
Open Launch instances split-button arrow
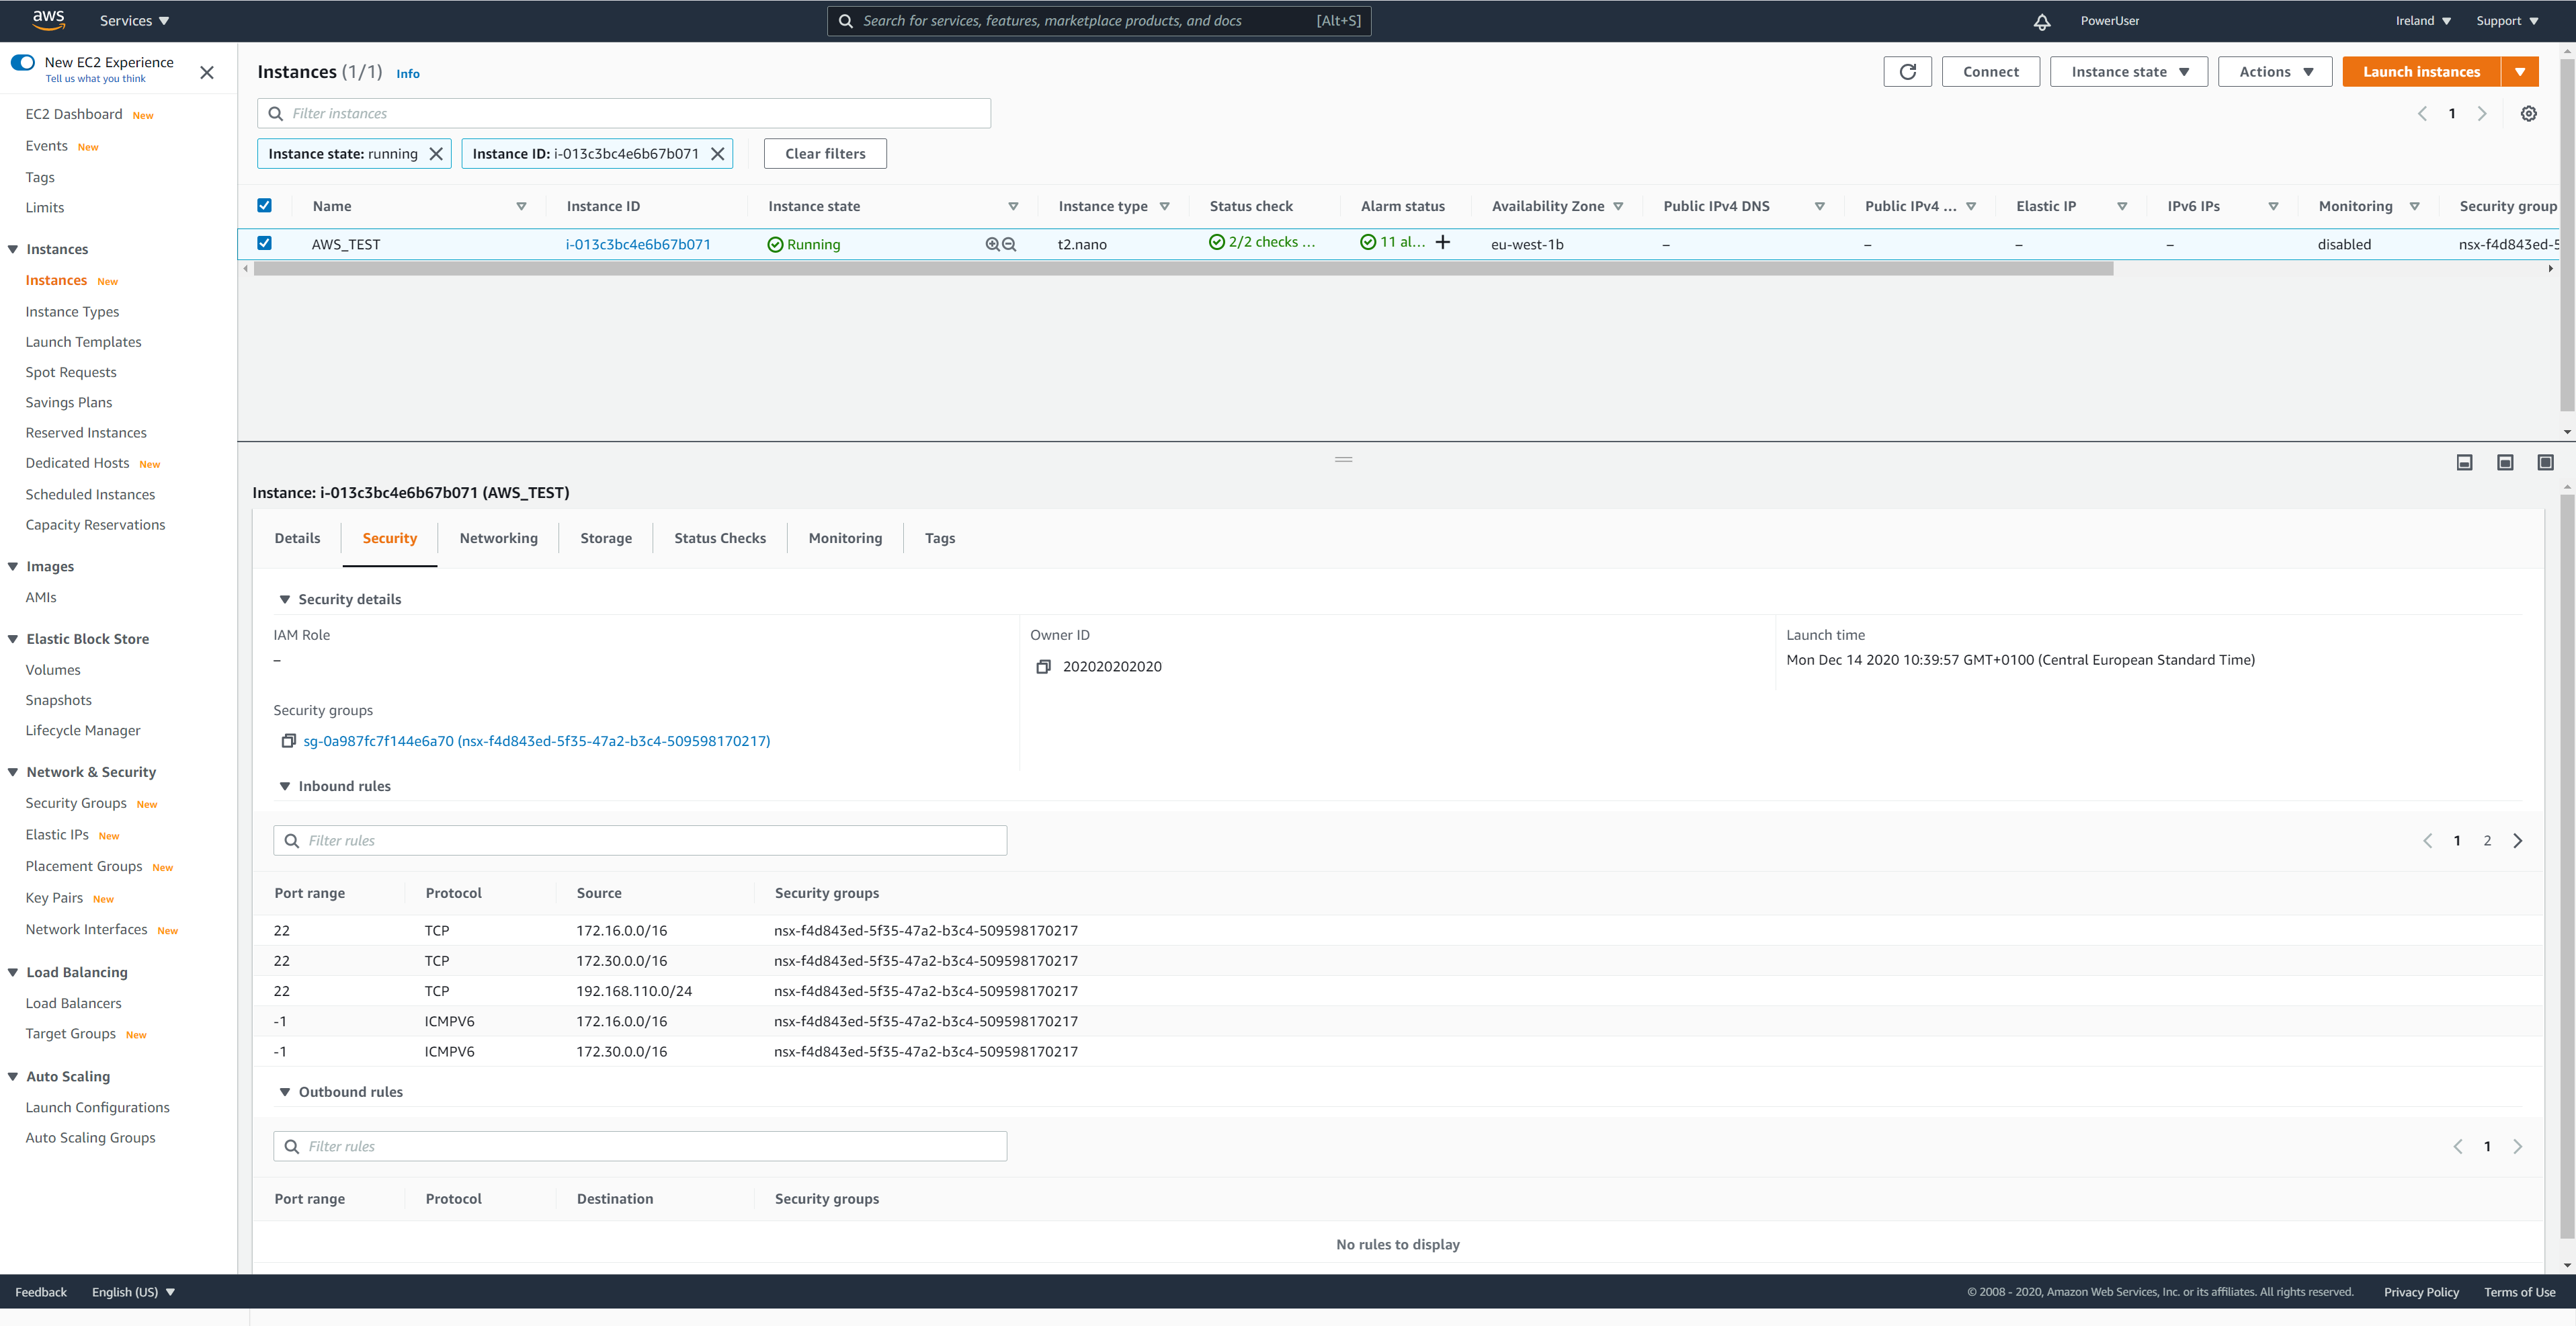(x=2520, y=72)
